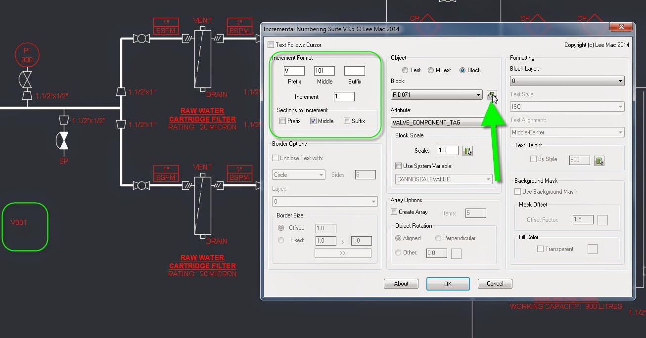Click the pick scale button beside Scale field
Viewport: 646px width, 338px height.
[467, 151]
